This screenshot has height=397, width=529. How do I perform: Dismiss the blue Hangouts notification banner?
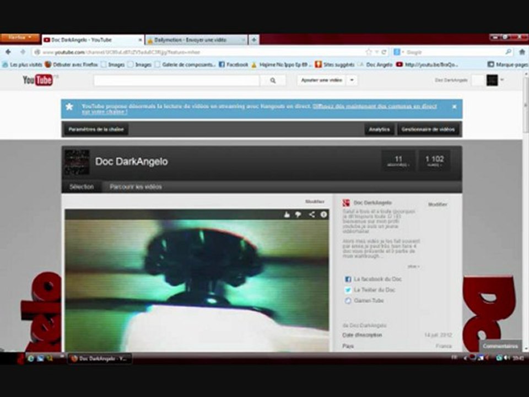[454, 106]
